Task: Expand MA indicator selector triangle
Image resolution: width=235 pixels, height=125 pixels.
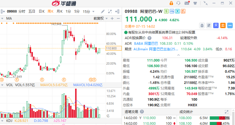Action: (2, 19)
